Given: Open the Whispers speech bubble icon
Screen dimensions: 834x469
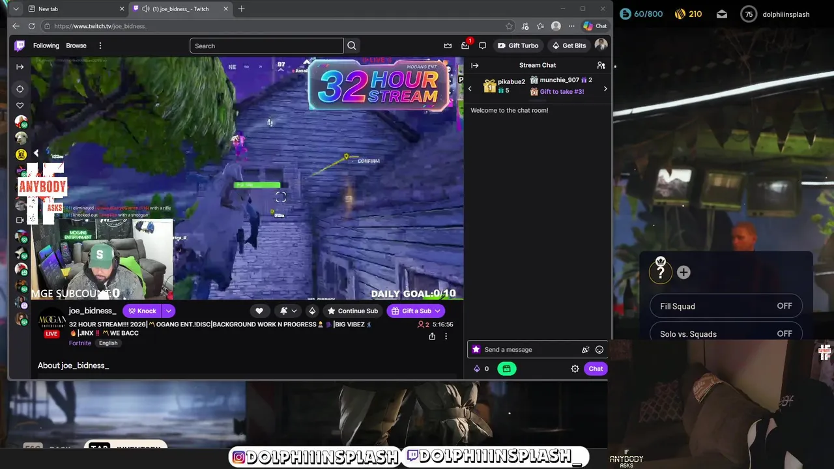Looking at the screenshot, I should (x=482, y=46).
